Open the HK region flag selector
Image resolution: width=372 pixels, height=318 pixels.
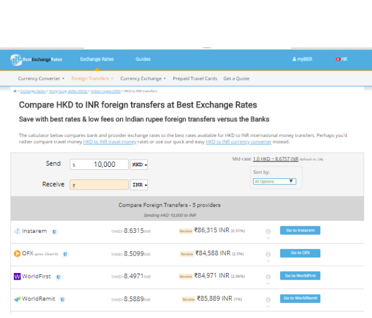[x=341, y=59]
